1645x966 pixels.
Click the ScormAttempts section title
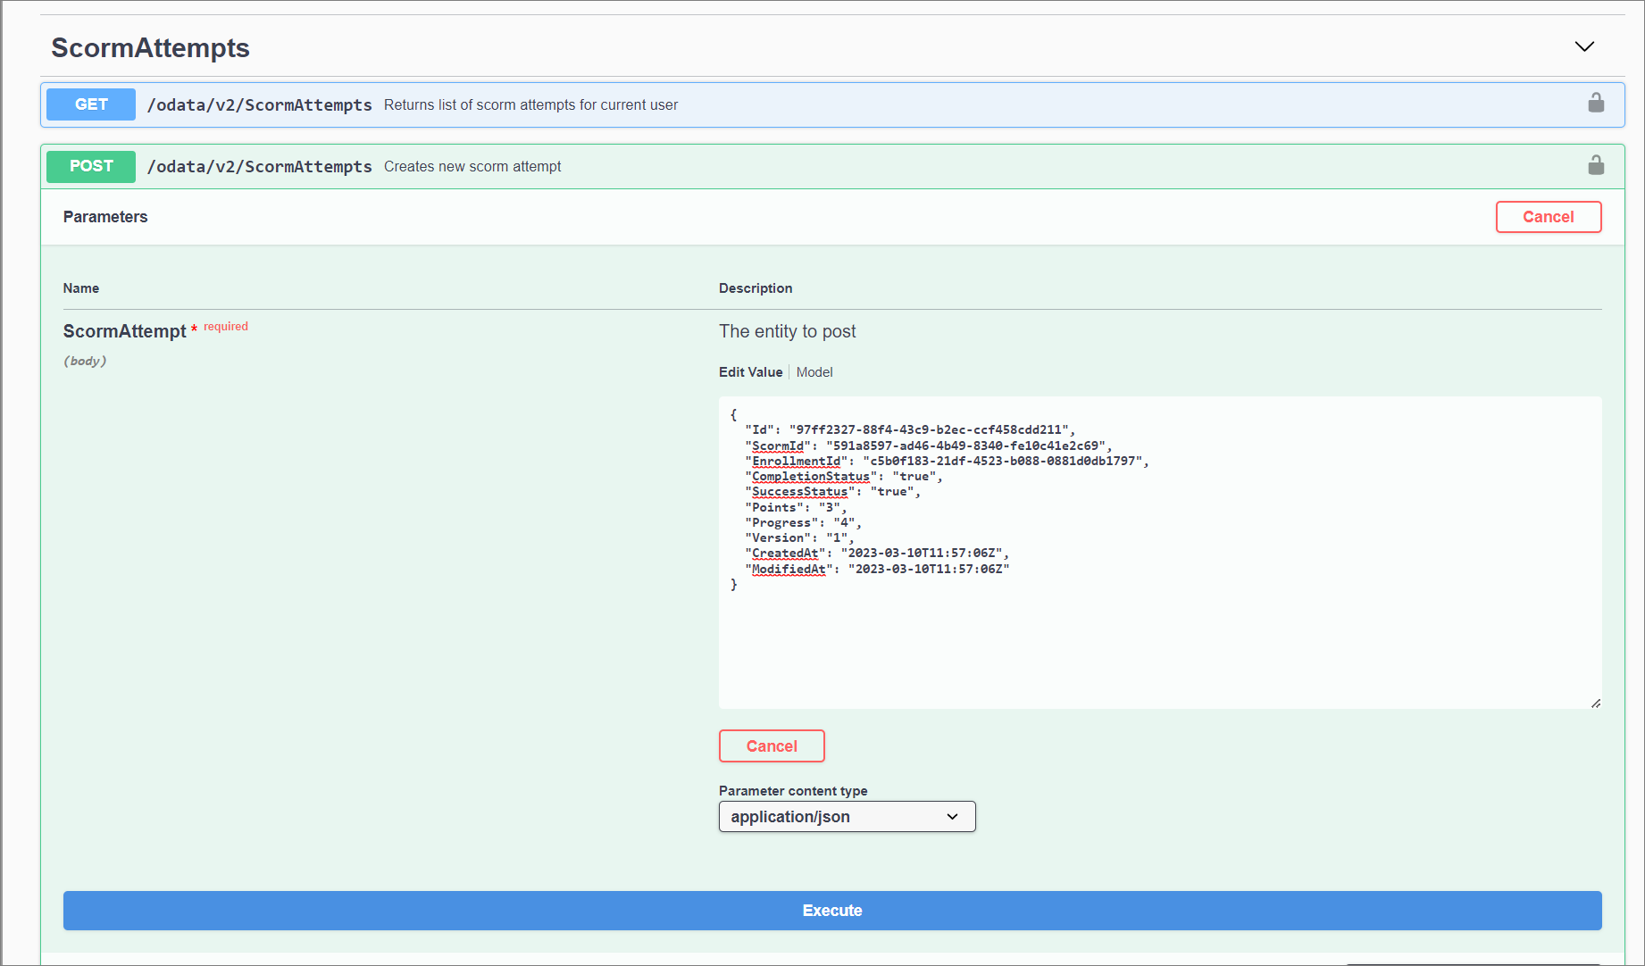coord(150,48)
